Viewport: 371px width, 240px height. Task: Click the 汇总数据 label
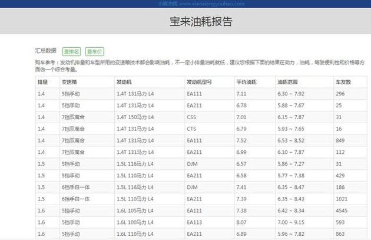pyautogui.click(x=47, y=51)
